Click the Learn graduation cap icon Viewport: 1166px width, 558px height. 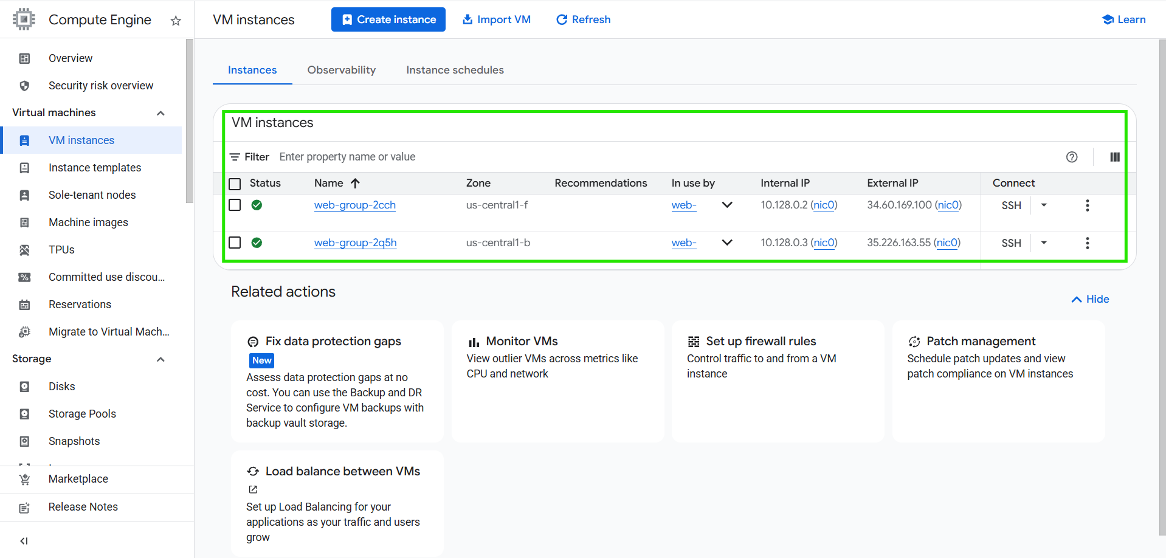[1108, 19]
